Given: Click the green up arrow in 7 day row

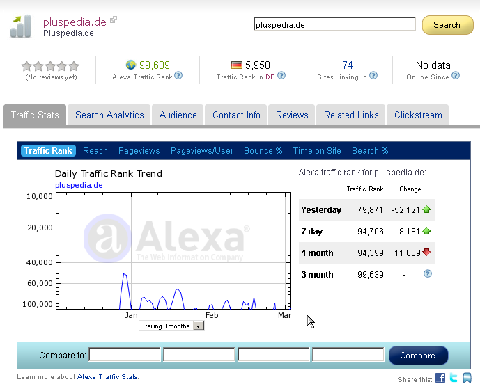Looking at the screenshot, I should point(427,231).
